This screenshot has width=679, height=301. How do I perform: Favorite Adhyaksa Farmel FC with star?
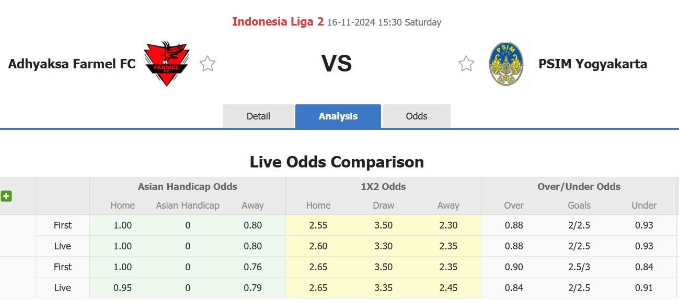coord(208,64)
